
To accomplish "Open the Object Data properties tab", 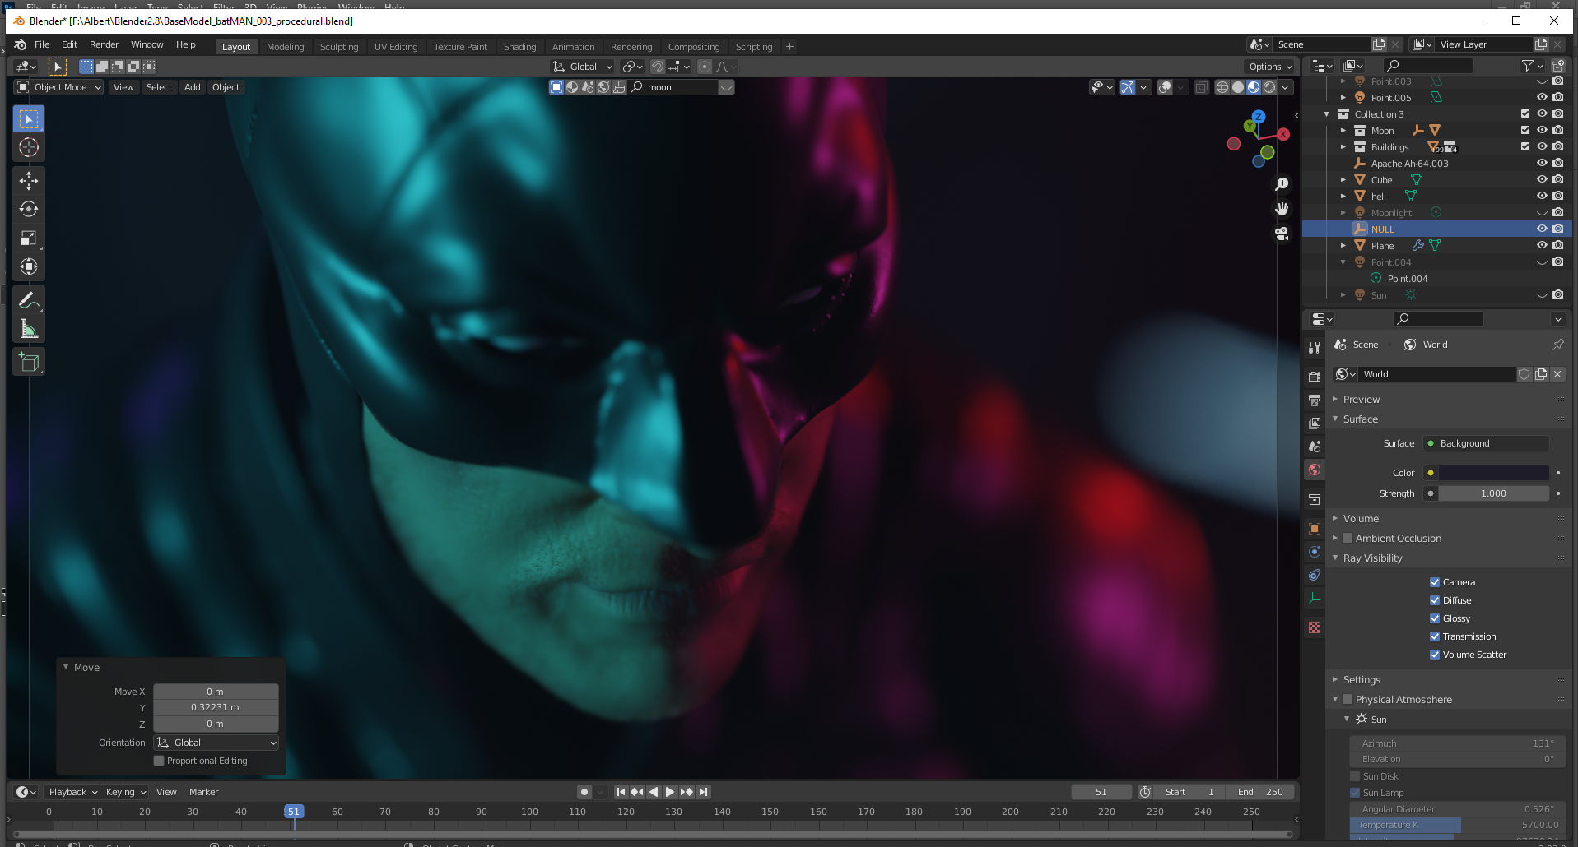I will coord(1315,598).
